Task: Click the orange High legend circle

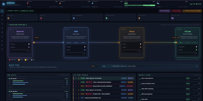Action: click(x=19, y=60)
